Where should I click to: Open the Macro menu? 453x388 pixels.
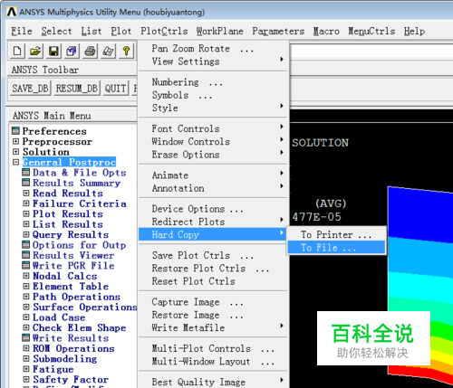[326, 31]
